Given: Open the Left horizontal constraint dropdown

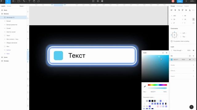Looking at the screenshot, I should click(x=183, y=33).
